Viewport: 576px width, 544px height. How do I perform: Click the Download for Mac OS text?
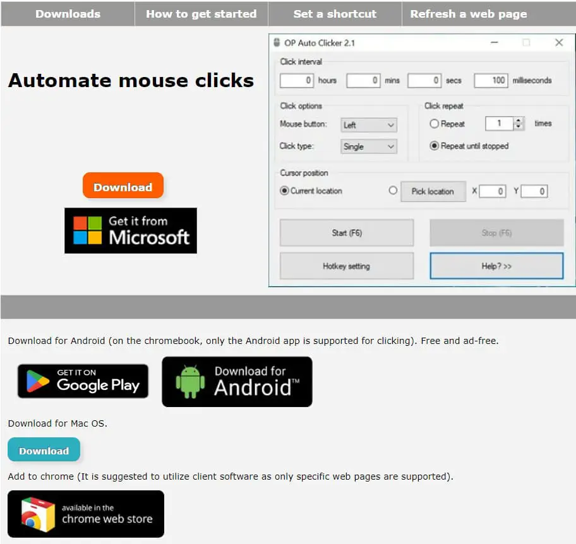pos(57,423)
